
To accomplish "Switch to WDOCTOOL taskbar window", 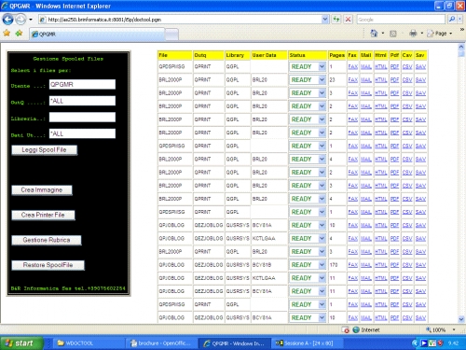I will [89, 343].
